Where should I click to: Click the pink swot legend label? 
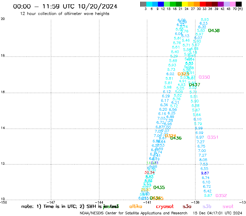tap(228, 206)
